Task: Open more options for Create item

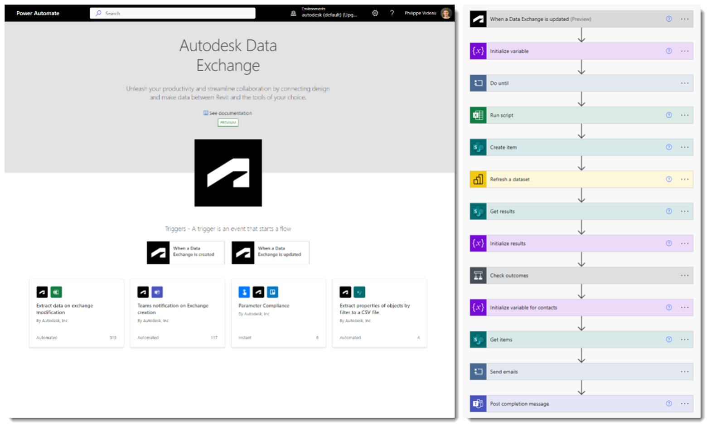Action: 685,147
